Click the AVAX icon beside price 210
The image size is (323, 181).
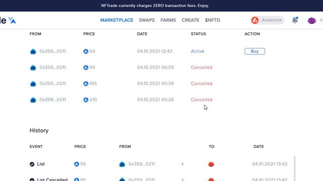pyautogui.click(x=86, y=100)
